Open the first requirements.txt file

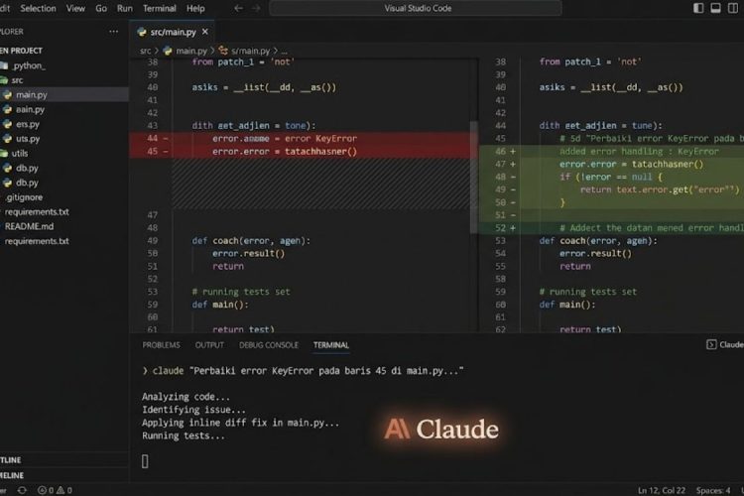pos(37,211)
